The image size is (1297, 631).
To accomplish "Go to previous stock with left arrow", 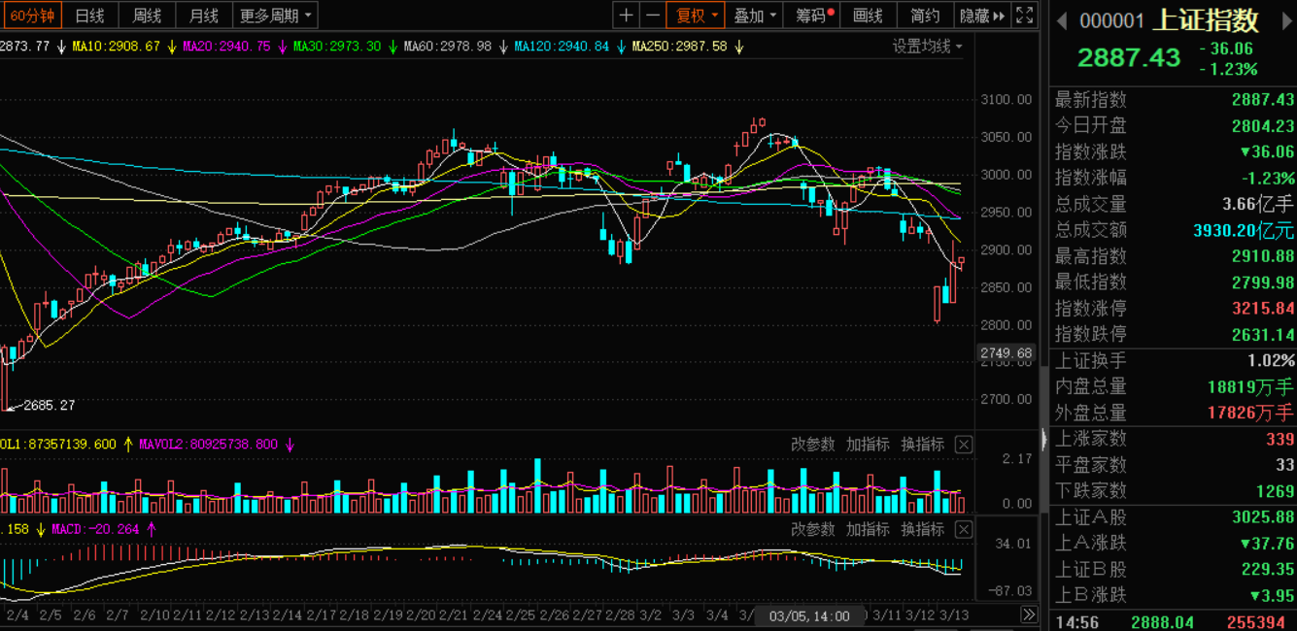I will [x=1062, y=20].
